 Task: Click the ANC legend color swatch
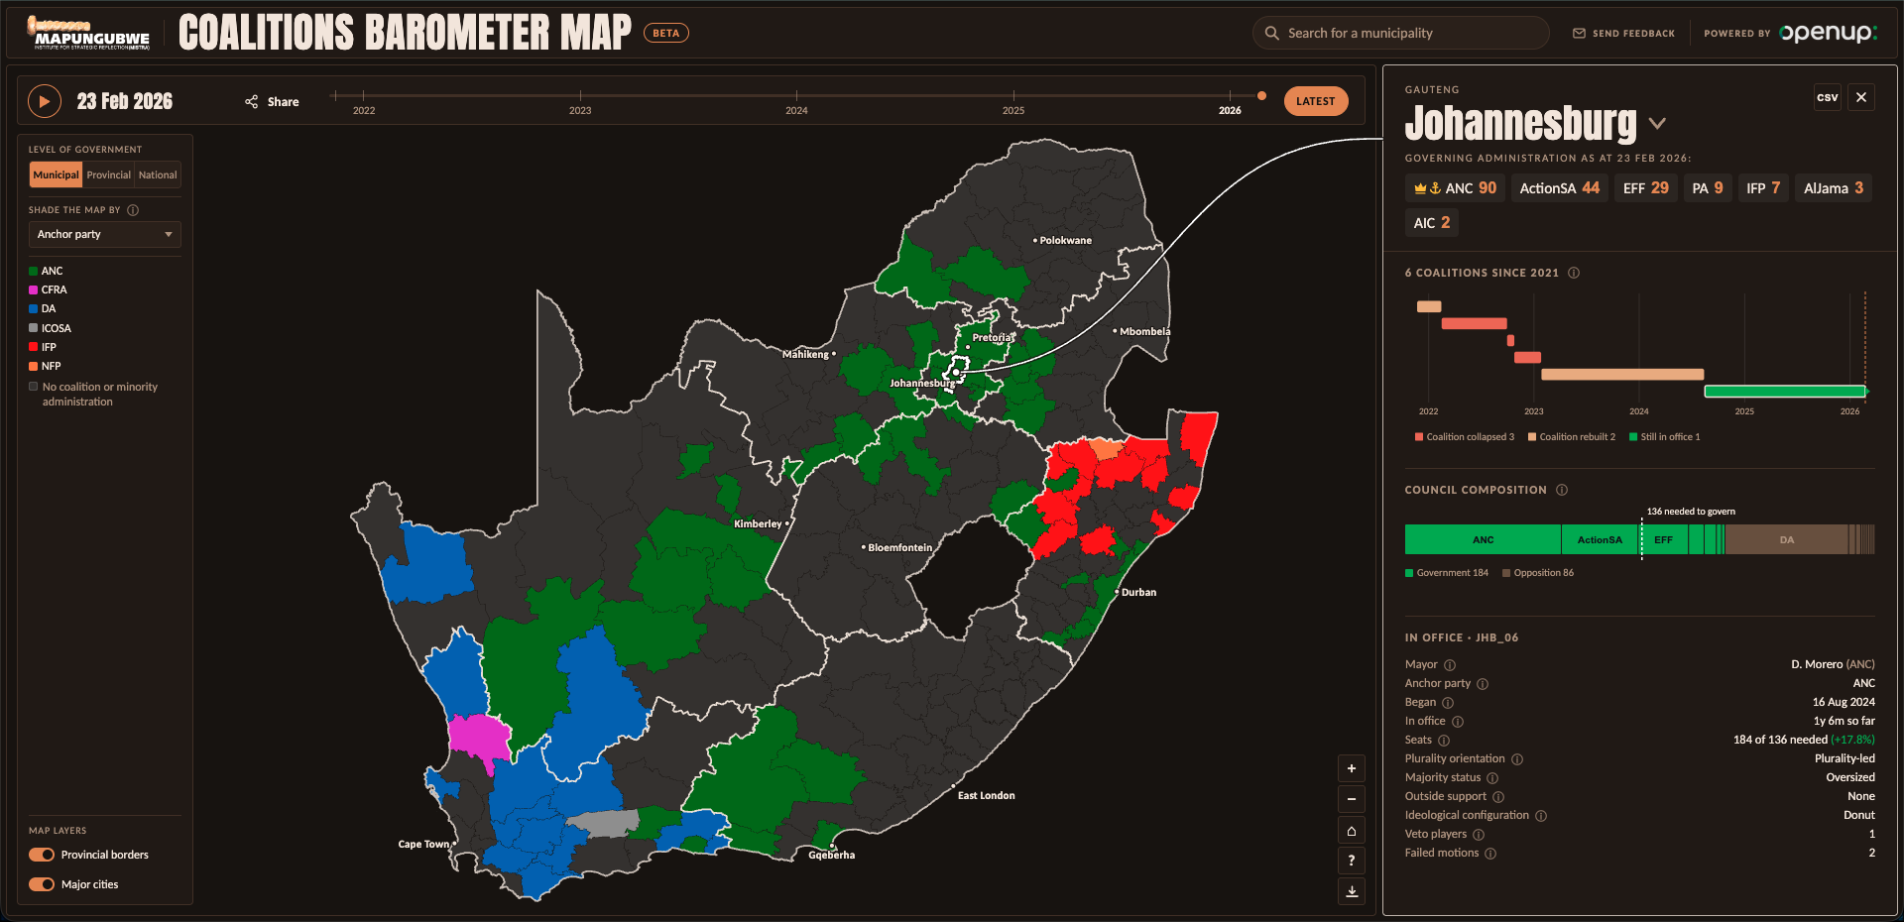tap(33, 271)
